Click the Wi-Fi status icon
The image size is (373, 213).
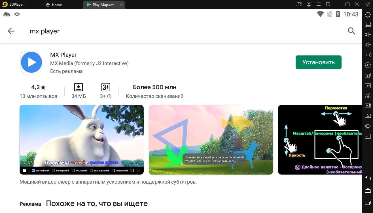(x=320, y=14)
